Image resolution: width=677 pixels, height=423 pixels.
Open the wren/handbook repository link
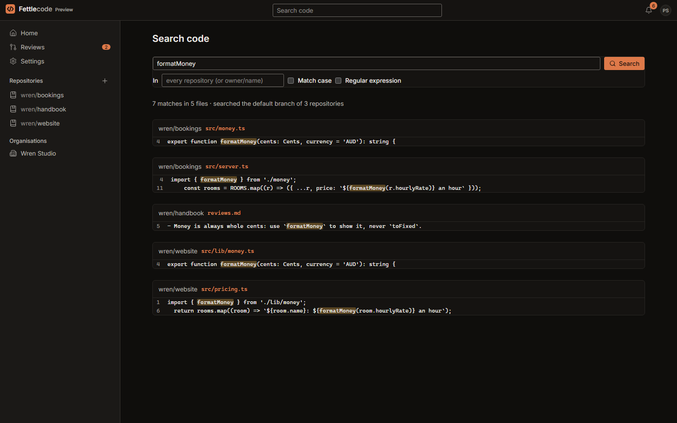(60, 109)
